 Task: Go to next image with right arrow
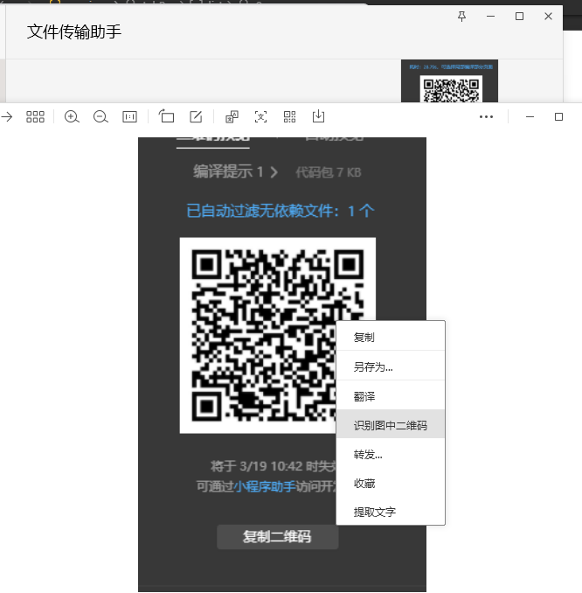[x=6, y=117]
